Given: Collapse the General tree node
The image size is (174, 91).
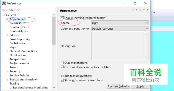Looking at the screenshot, I should pyautogui.click(x=4, y=15).
